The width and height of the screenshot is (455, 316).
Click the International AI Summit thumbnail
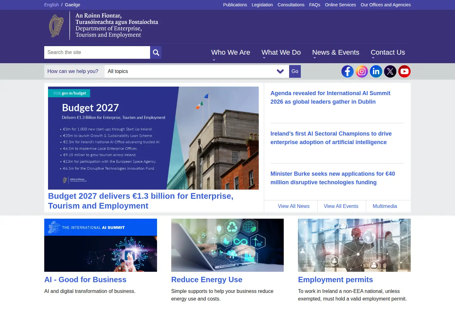[x=100, y=245]
